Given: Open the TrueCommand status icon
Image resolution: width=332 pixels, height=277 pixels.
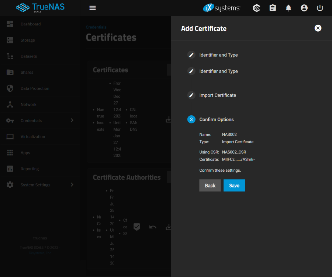Looking at the screenshot, I should pos(257,8).
